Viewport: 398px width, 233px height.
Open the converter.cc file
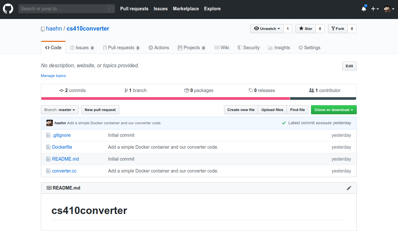64,171
